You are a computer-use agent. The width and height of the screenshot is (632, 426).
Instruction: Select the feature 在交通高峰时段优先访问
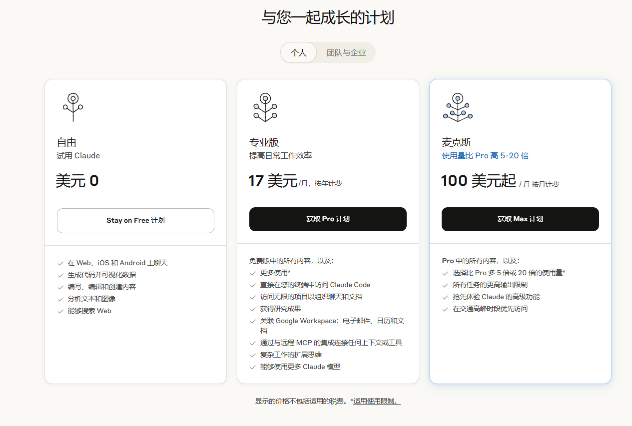pos(490,309)
